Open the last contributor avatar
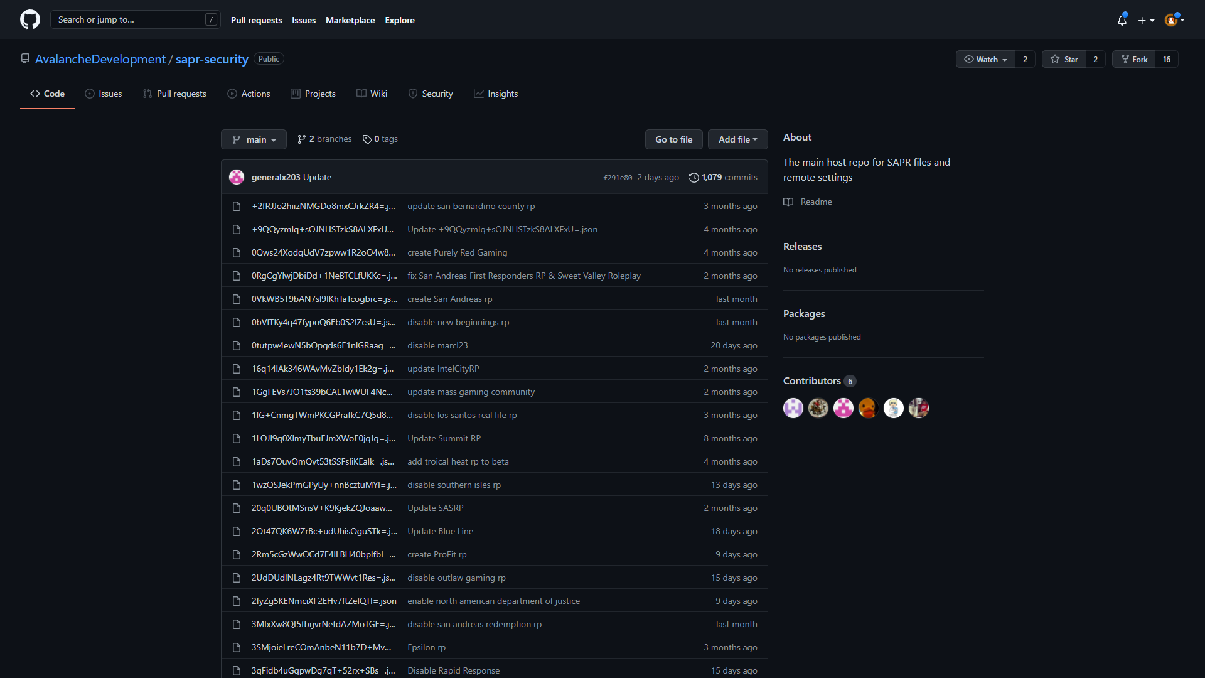This screenshot has width=1205, height=678. [x=919, y=408]
